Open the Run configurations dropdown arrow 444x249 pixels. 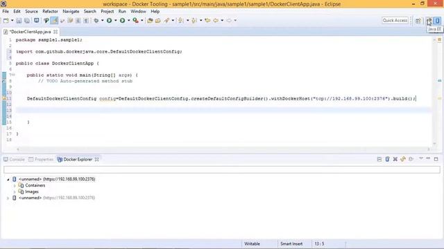pos(116,20)
